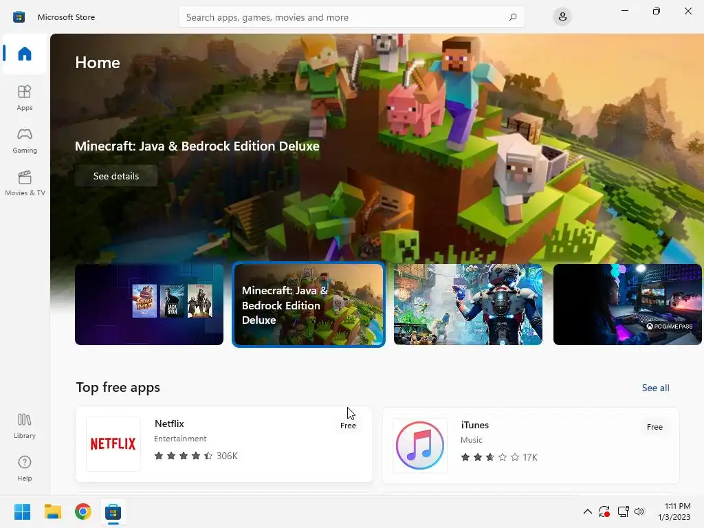Viewport: 704px width, 528px height.
Task: Select the movies thumbnail with Jack Ryan
Action: 149,305
